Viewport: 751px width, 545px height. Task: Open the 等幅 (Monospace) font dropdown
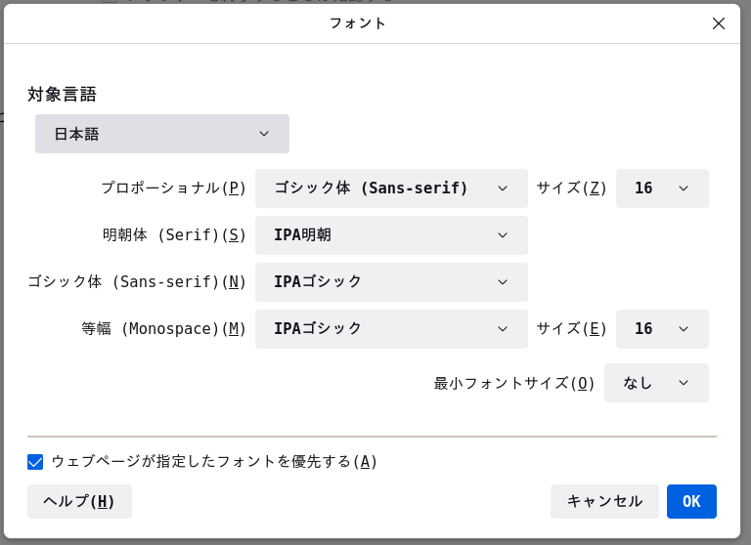[x=391, y=329]
